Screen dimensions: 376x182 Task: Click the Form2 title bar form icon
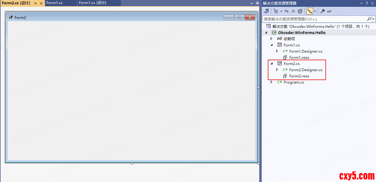pos(11,17)
